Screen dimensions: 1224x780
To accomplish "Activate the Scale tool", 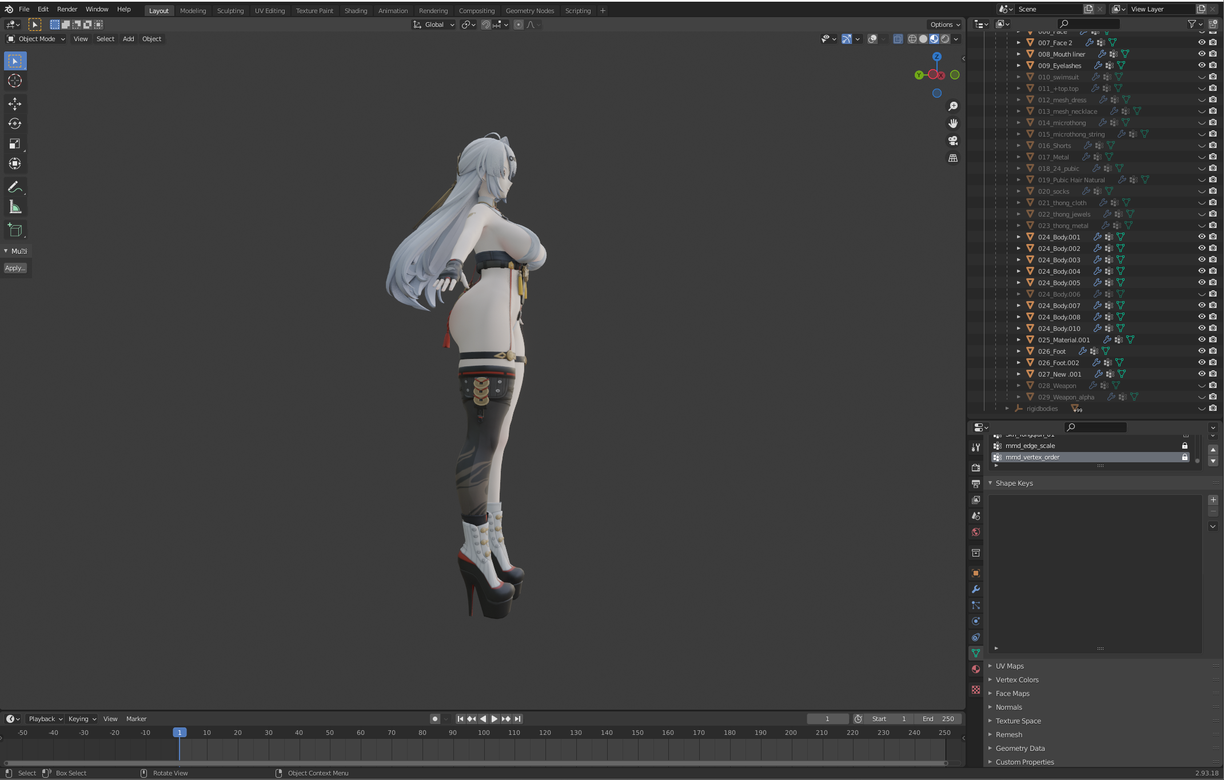I will click(x=15, y=144).
